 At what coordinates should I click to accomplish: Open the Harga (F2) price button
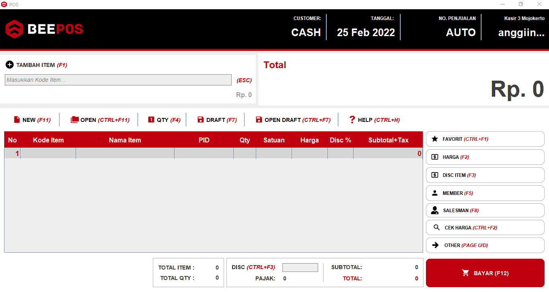point(485,157)
